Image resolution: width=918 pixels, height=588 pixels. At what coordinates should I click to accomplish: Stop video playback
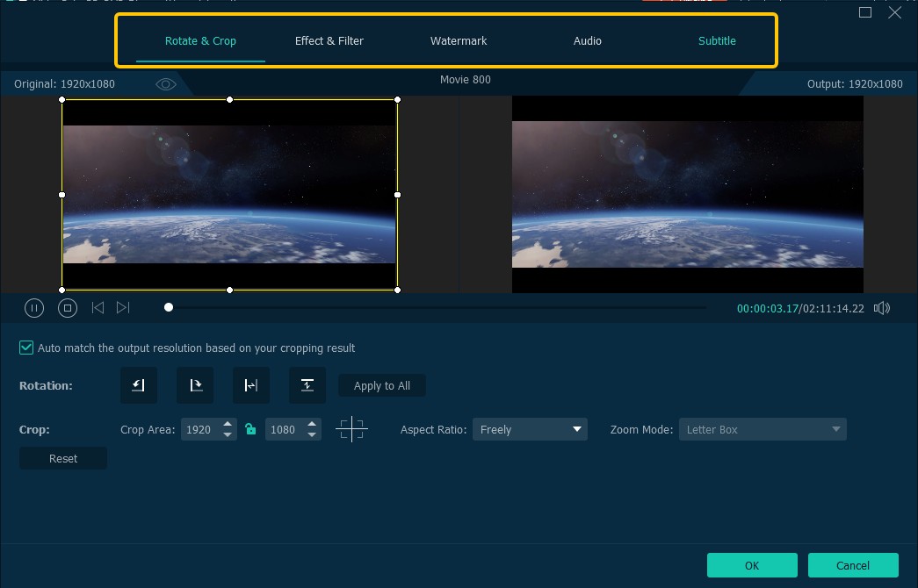coord(68,307)
